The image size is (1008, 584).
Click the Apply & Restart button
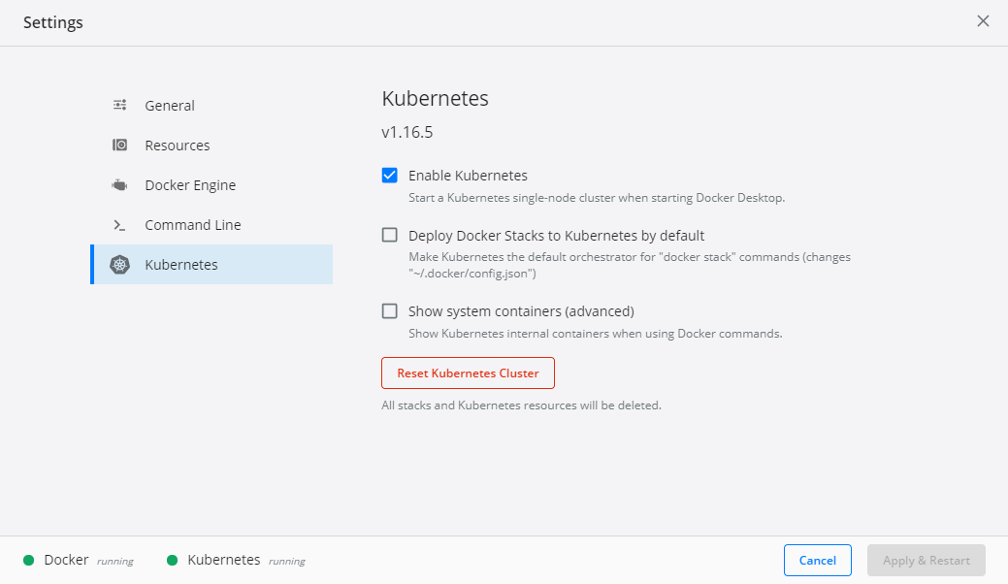[x=926, y=560]
